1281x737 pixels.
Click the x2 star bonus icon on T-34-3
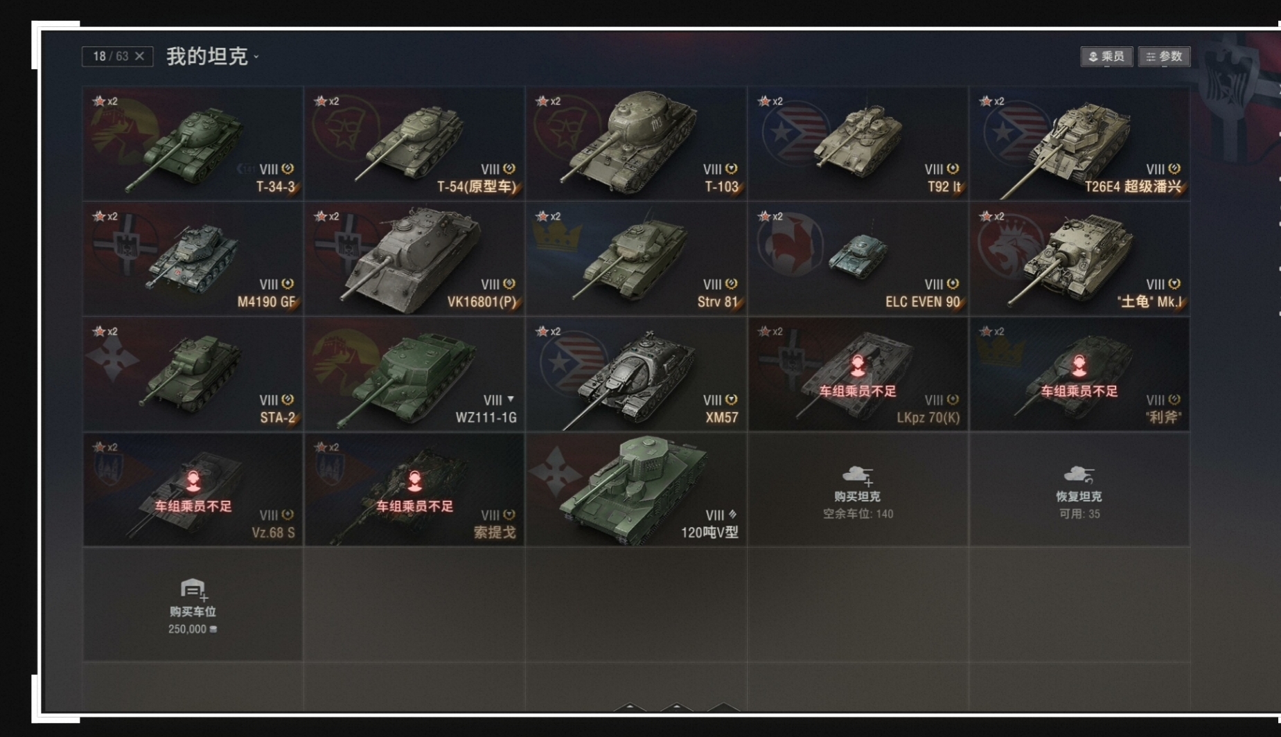(105, 101)
